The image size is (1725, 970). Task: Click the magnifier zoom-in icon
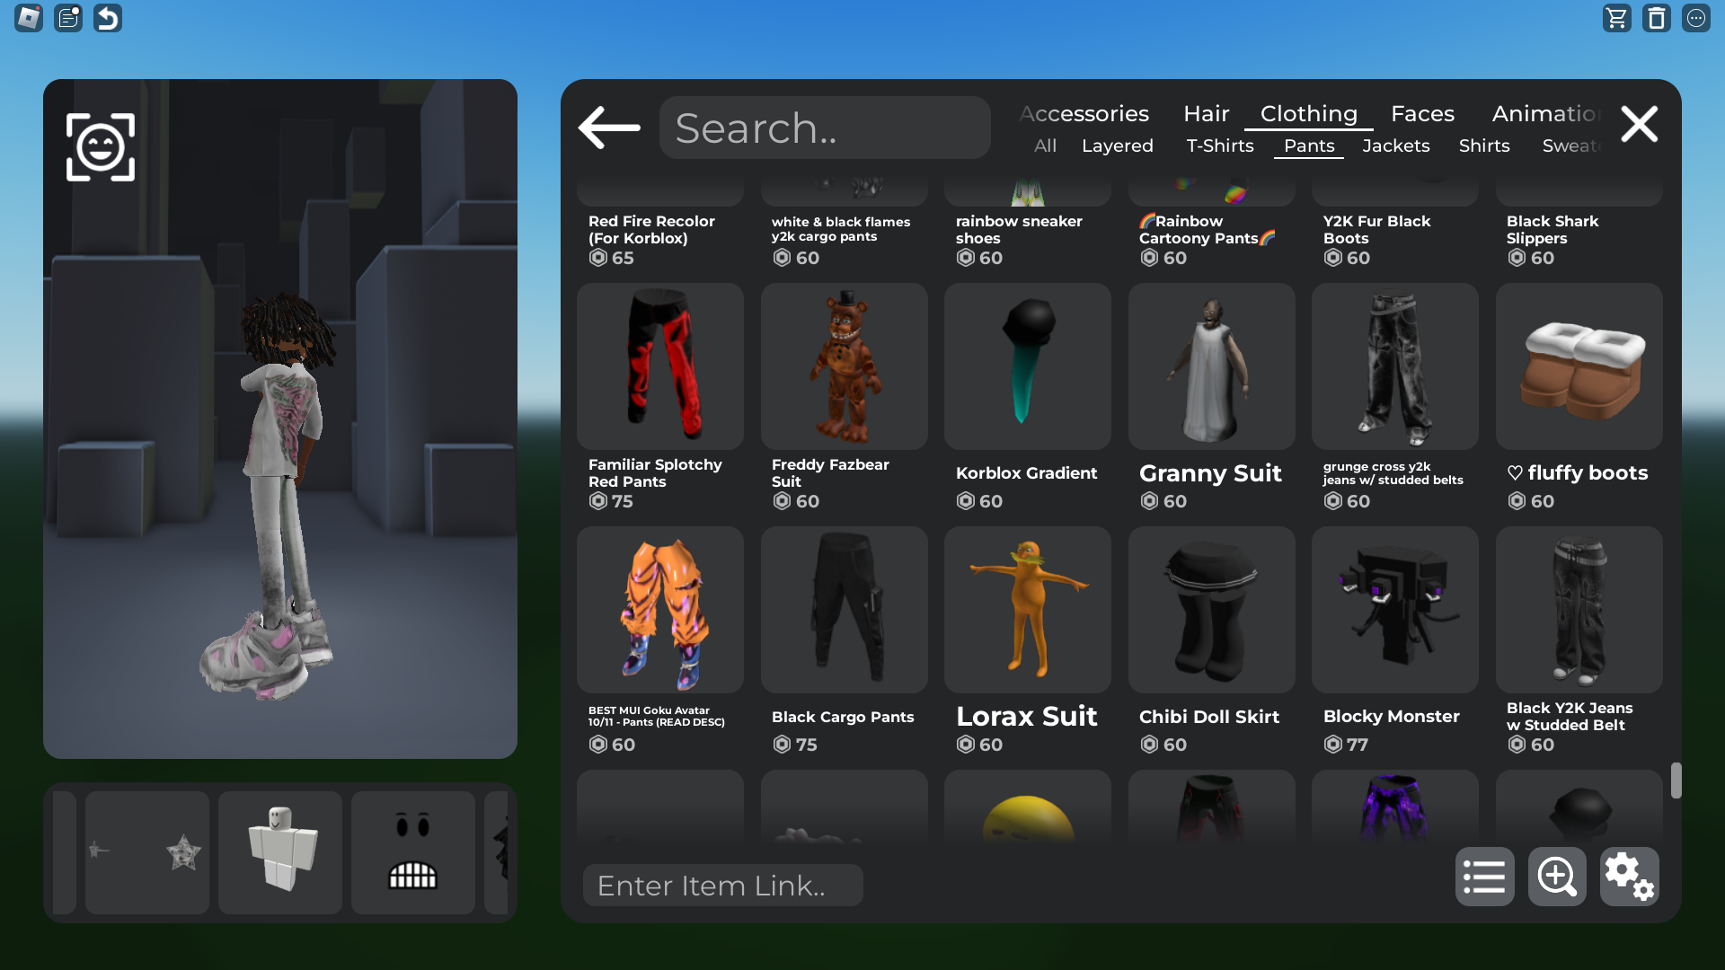(x=1557, y=877)
